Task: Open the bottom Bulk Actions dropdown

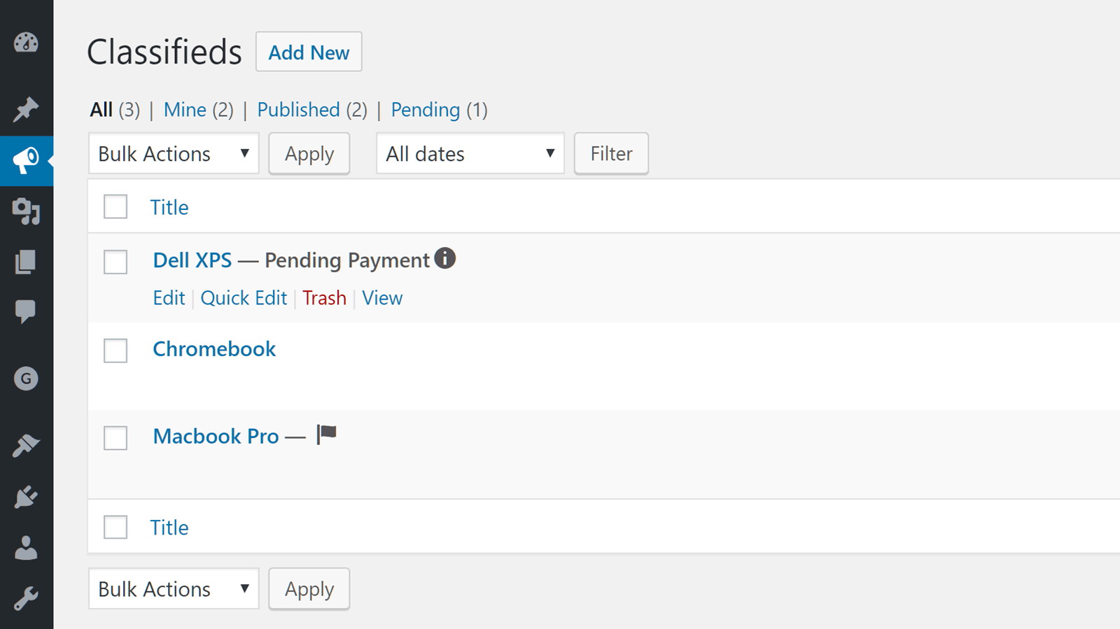Action: click(174, 589)
